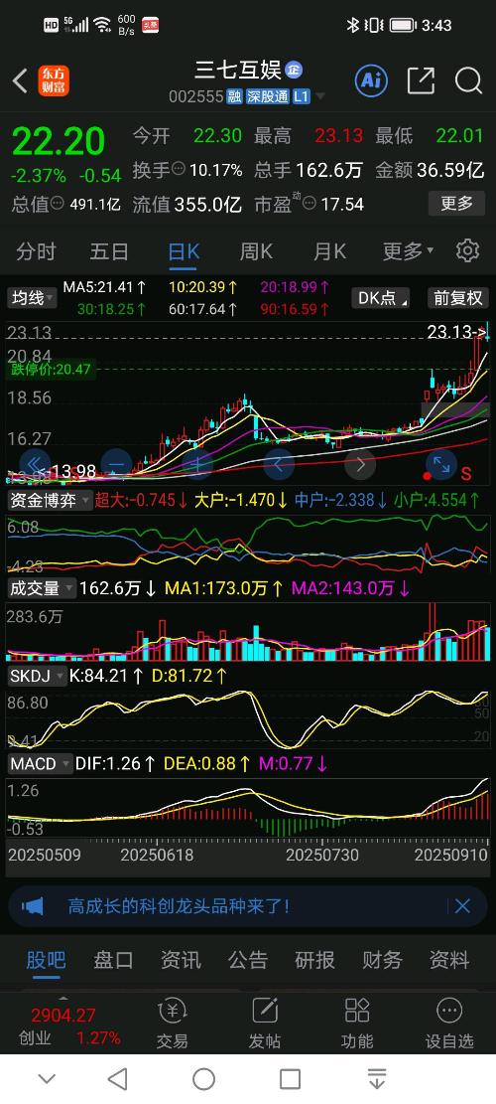Open the 均线 indicator dropdown

tap(33, 298)
